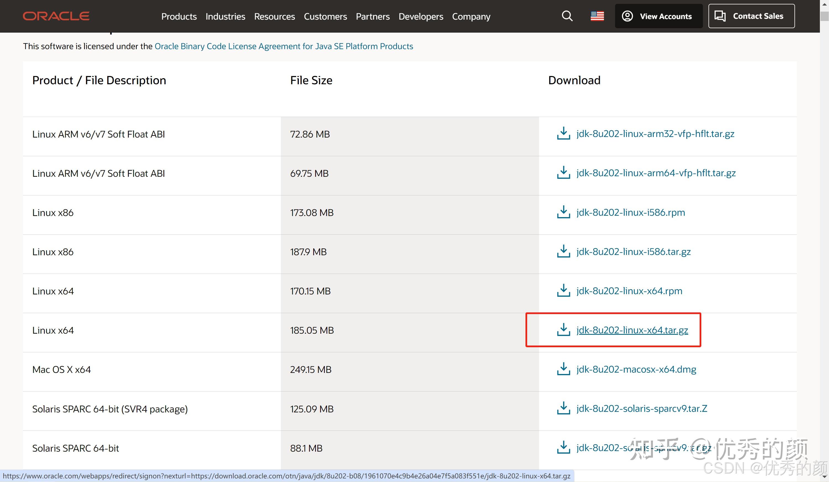This screenshot has width=829, height=482.
Task: Open the Industries menu
Action: pos(225,17)
